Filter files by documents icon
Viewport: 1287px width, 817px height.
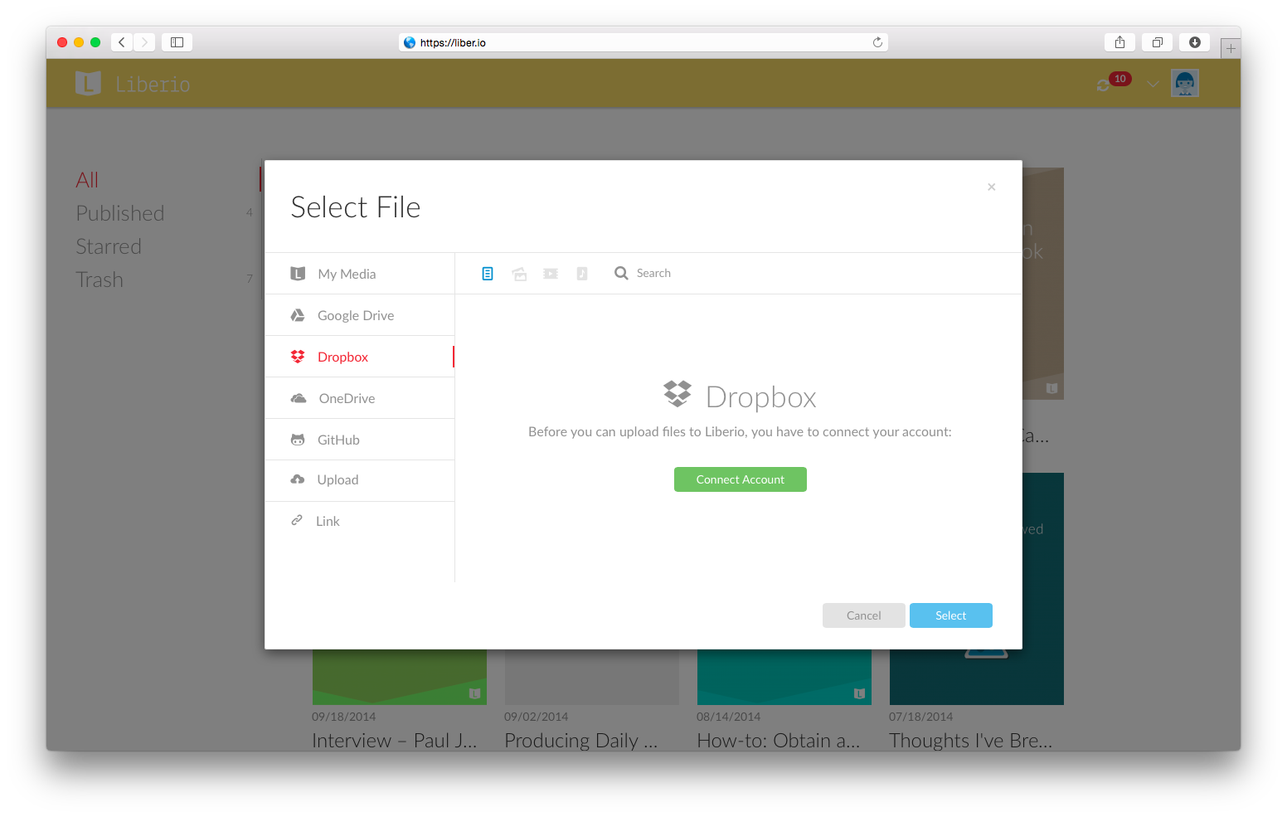[488, 274]
